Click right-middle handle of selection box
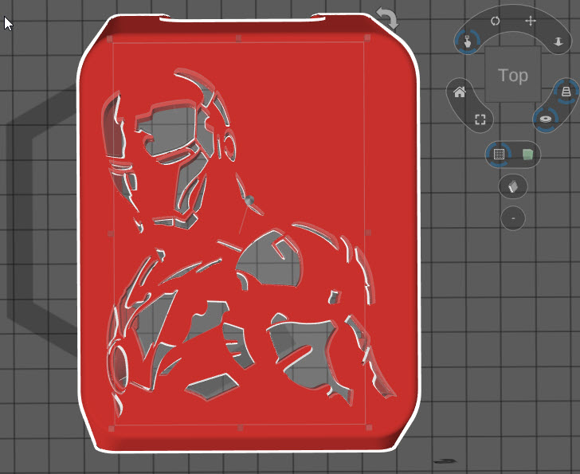This screenshot has height=474, width=580. [x=368, y=233]
